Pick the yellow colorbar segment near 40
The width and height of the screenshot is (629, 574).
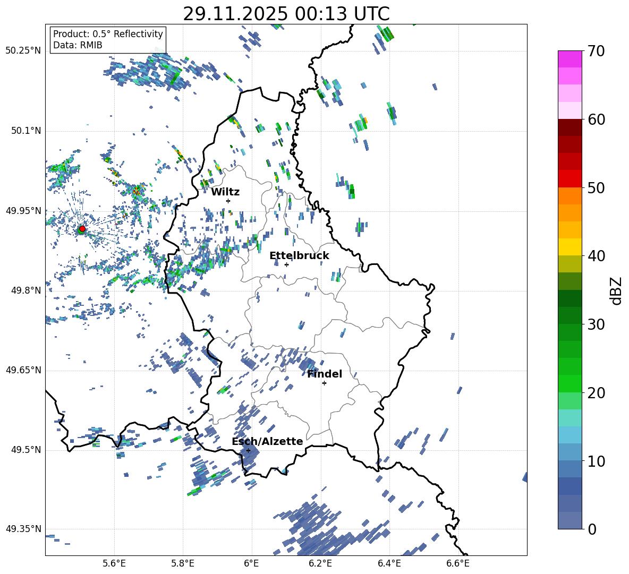coord(570,247)
